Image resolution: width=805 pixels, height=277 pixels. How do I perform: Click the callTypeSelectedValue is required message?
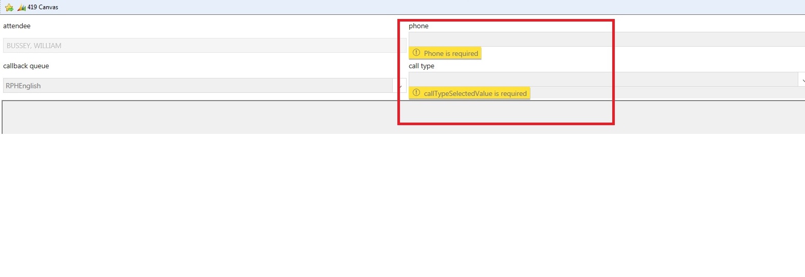475,93
